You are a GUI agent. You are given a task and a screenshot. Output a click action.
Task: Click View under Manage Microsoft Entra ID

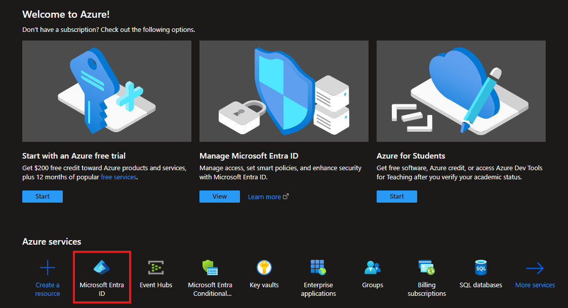click(220, 197)
